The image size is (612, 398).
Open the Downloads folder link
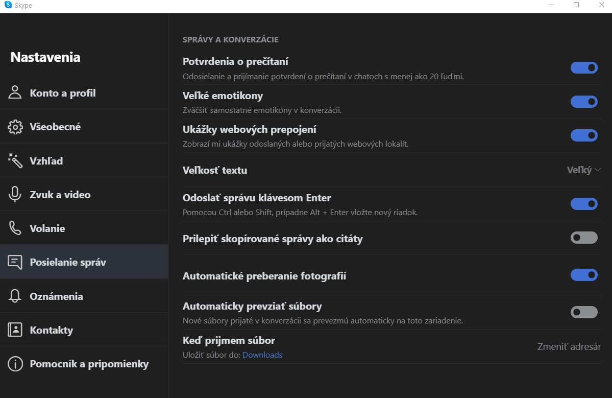262,355
